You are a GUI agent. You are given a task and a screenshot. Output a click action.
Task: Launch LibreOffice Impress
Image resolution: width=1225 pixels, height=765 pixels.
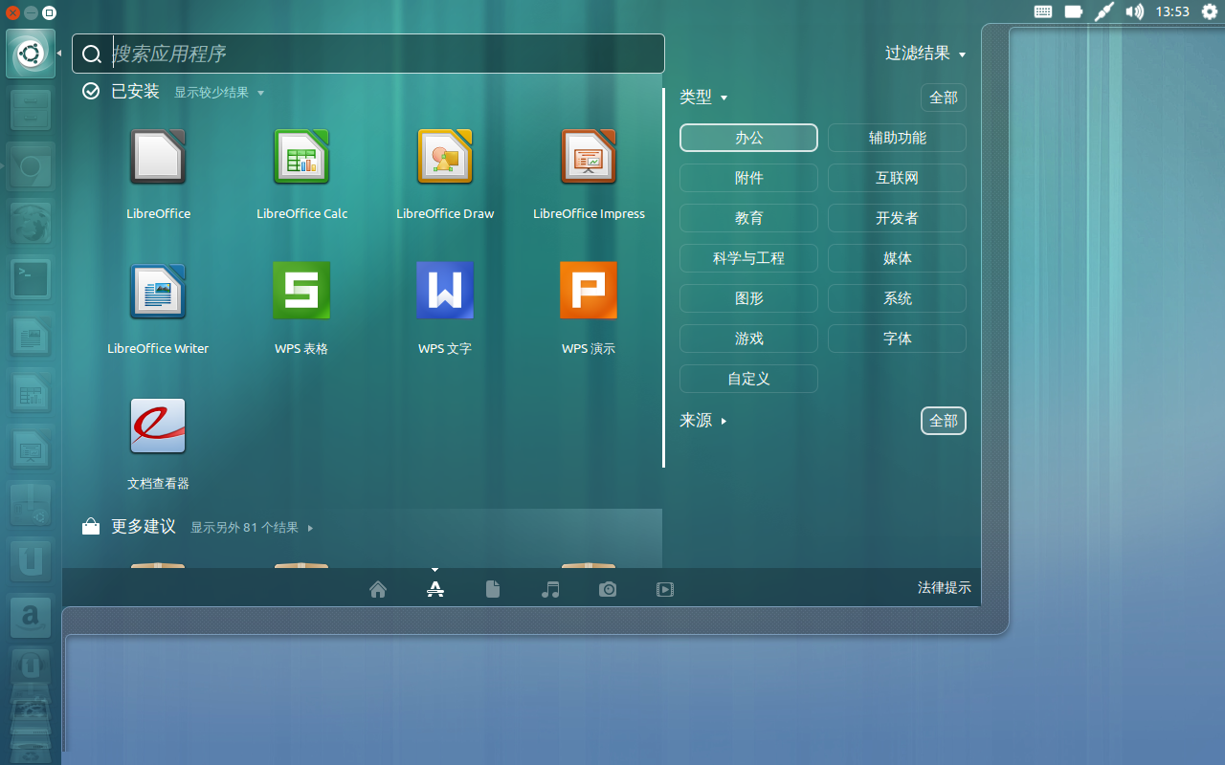coord(589,157)
